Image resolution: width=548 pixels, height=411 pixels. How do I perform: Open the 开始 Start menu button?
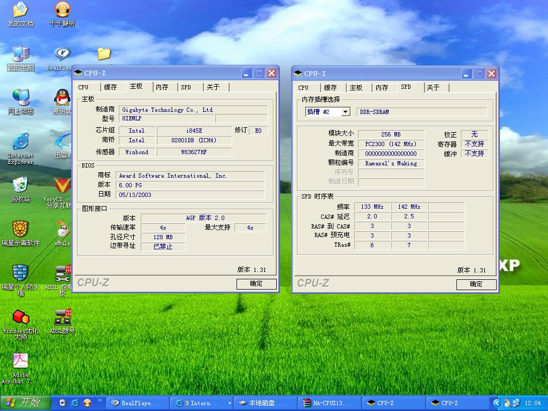click(x=25, y=403)
